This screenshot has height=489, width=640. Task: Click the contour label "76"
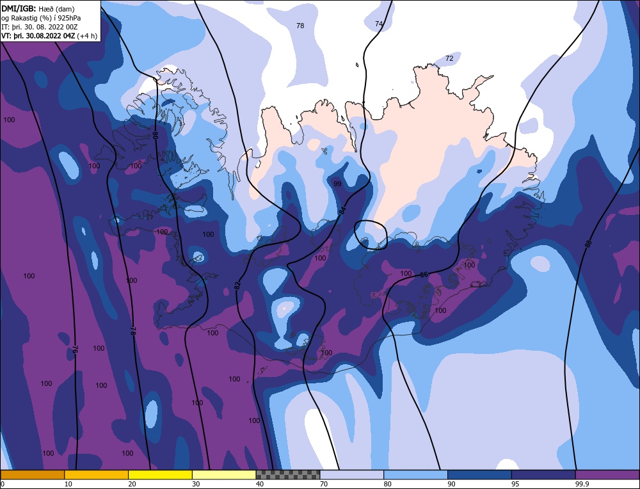tap(75, 350)
